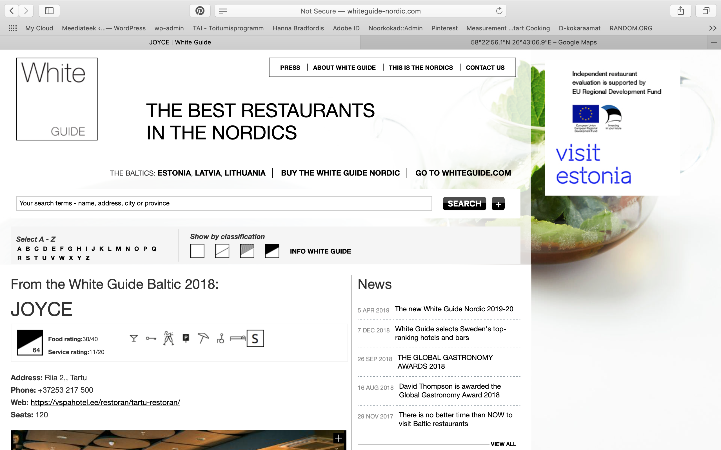Expand the photo with its plus icon
This screenshot has width=721, height=450.
[x=338, y=438]
